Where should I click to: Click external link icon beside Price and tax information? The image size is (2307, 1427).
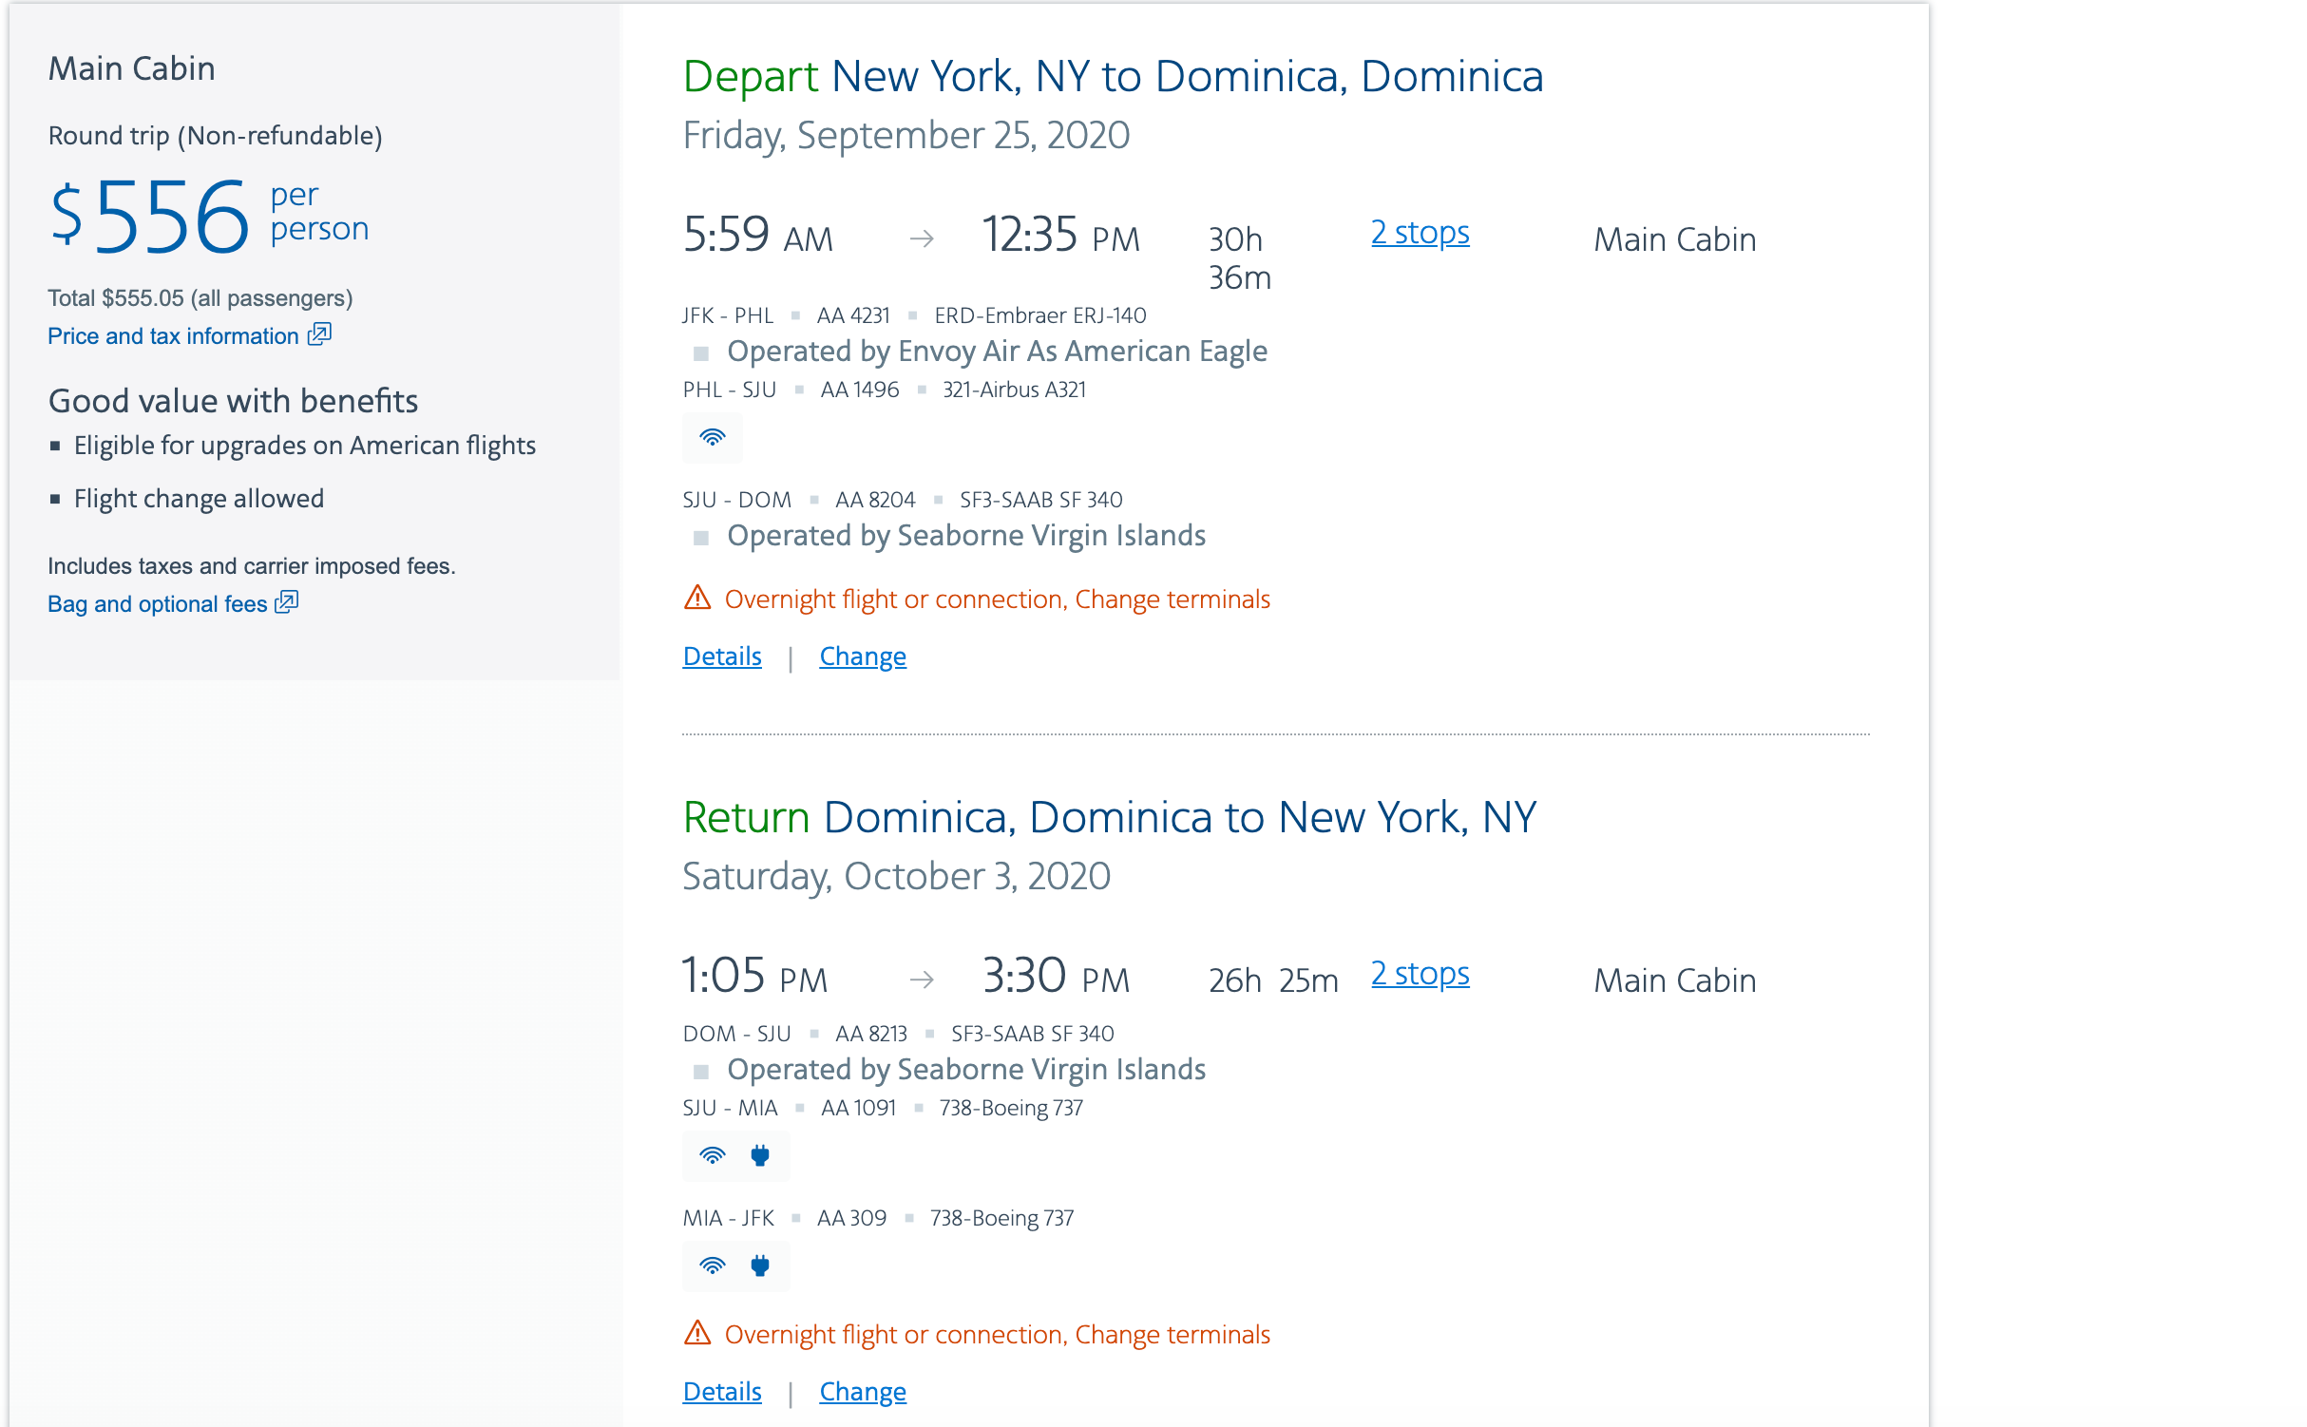(319, 334)
